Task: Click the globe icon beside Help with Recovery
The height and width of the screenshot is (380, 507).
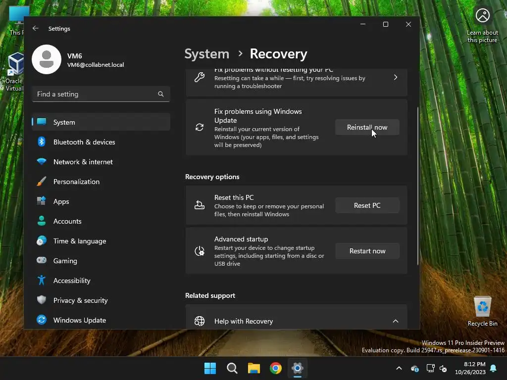Action: 200,321
